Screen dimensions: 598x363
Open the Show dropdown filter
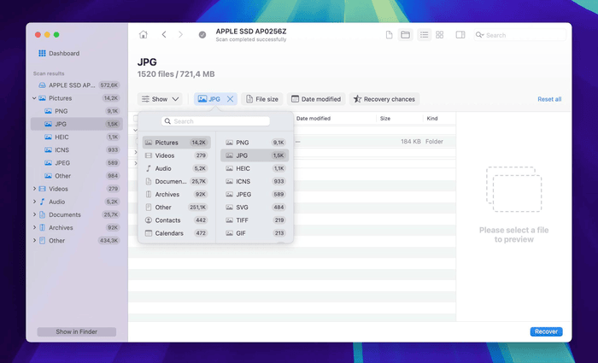pos(160,99)
